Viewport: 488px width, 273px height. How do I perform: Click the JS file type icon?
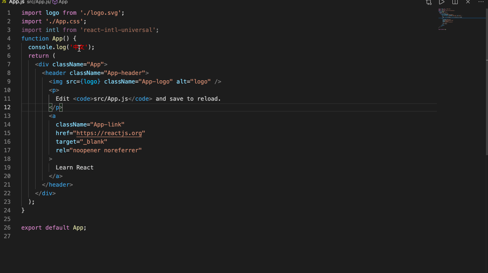(x=4, y=2)
